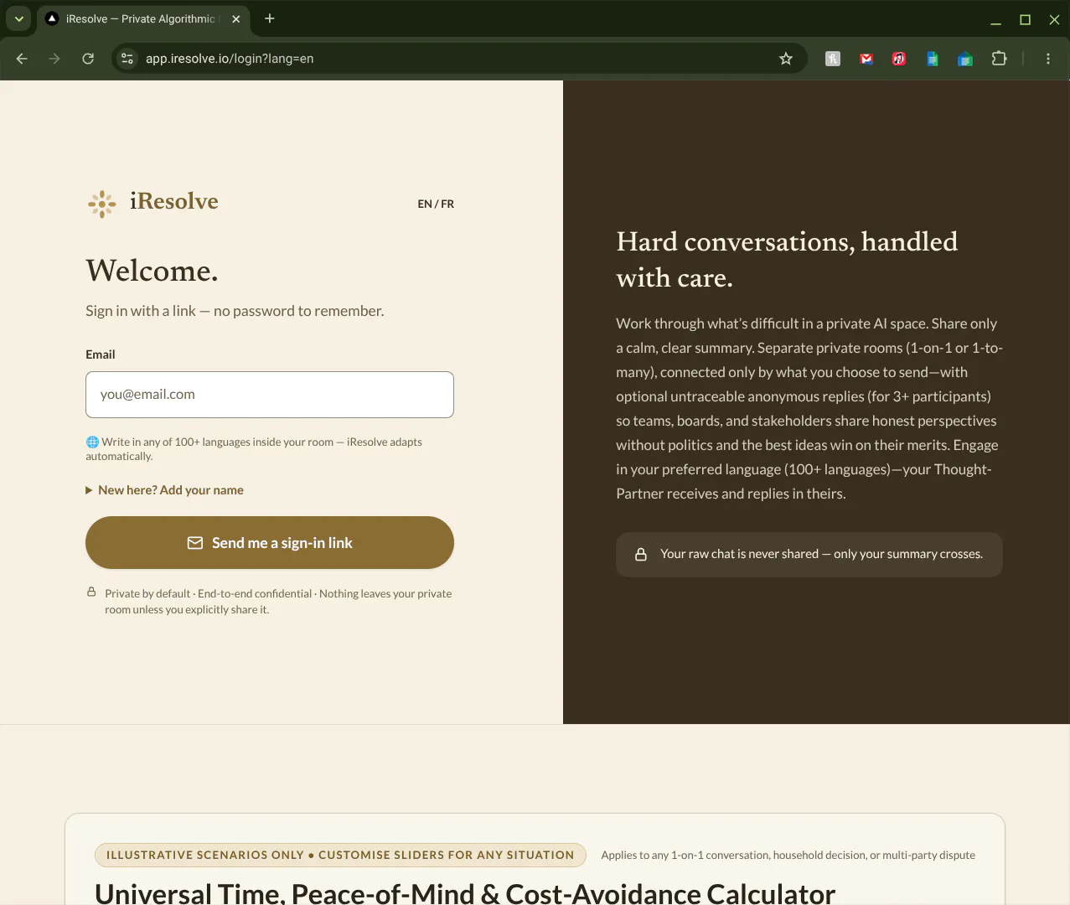Maximize the browser window
Screen dimensions: 1070x905
[x=1025, y=20]
